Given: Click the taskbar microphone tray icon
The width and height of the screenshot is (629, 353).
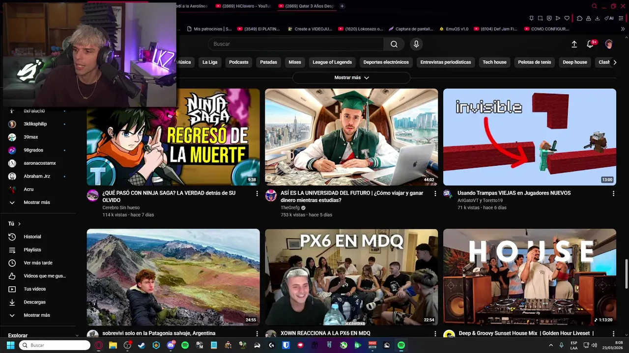Looking at the screenshot, I should click(x=561, y=345).
